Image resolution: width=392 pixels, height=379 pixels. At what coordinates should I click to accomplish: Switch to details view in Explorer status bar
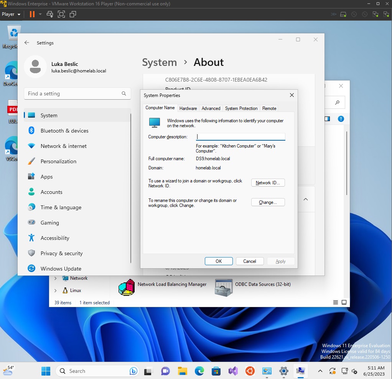pyautogui.click(x=336, y=302)
